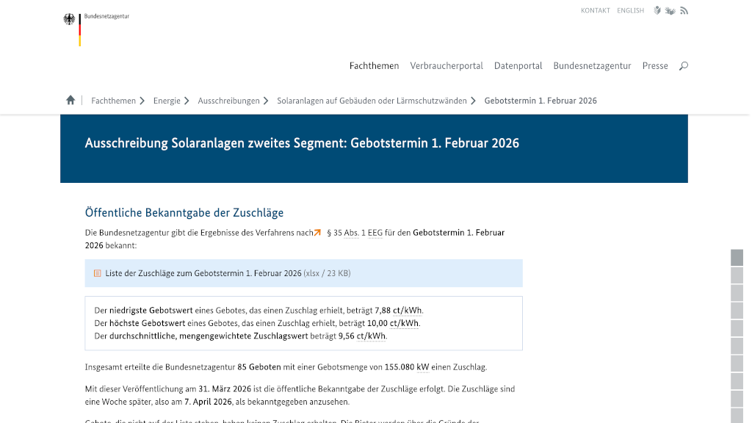Image resolution: width=752 pixels, height=423 pixels.
Task: Open Ausschreibungen from the breadcrumb
Action: (228, 101)
